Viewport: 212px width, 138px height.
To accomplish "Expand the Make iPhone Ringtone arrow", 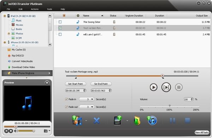I will click(x=49, y=73).
